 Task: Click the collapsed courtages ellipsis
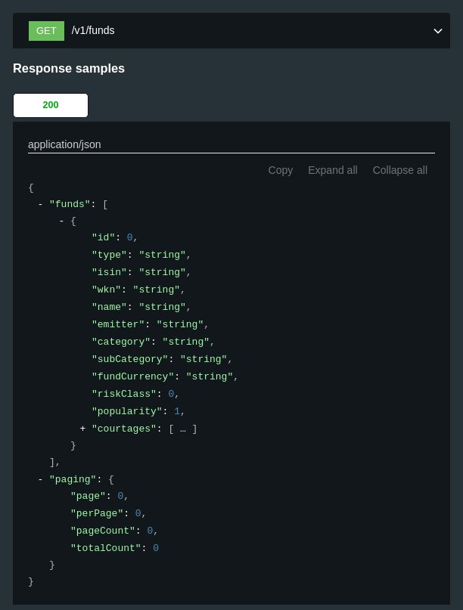pos(183,429)
